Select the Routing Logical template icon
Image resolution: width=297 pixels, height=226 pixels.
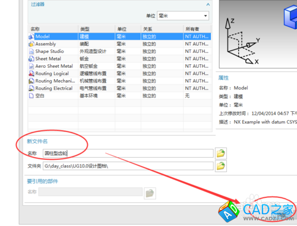[31, 74]
